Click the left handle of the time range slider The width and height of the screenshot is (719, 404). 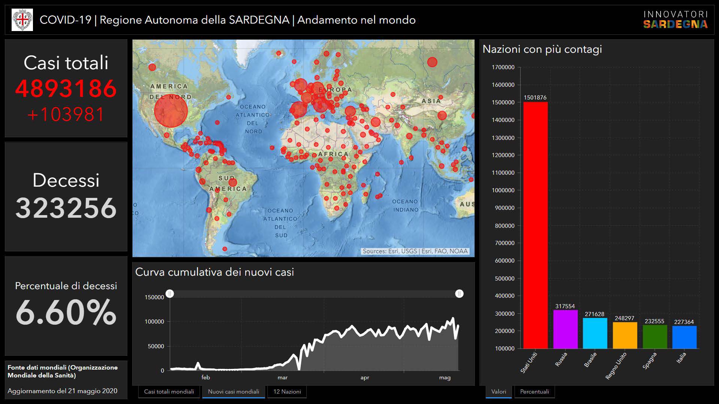pyautogui.click(x=170, y=294)
